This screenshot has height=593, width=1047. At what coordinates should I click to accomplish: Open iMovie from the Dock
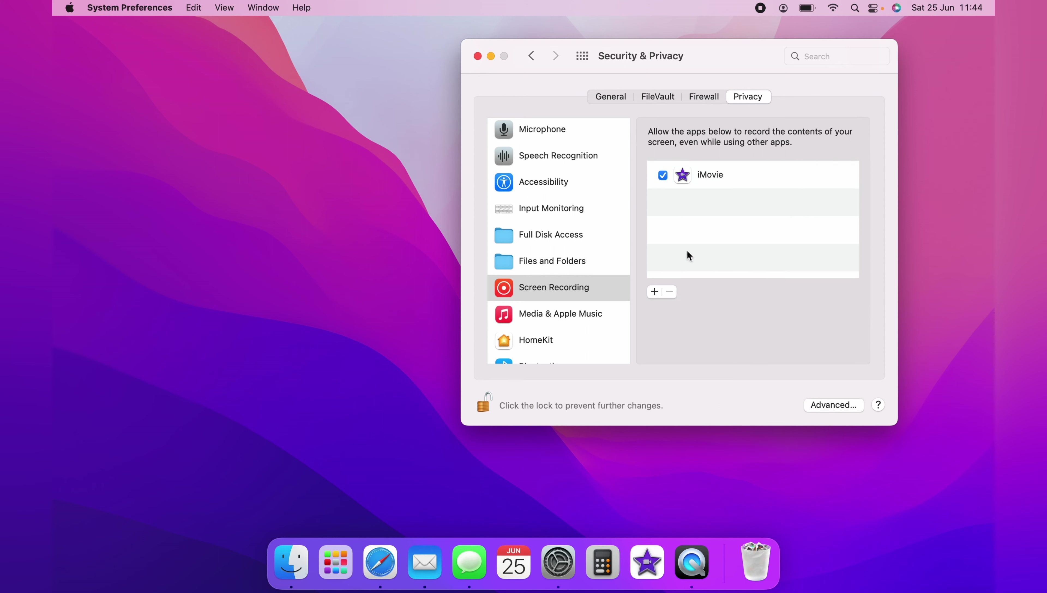click(647, 562)
